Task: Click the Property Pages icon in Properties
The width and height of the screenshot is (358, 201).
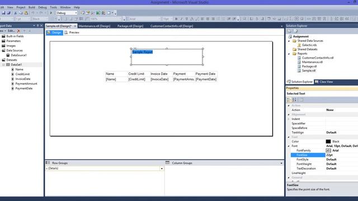Action: (x=302, y=100)
